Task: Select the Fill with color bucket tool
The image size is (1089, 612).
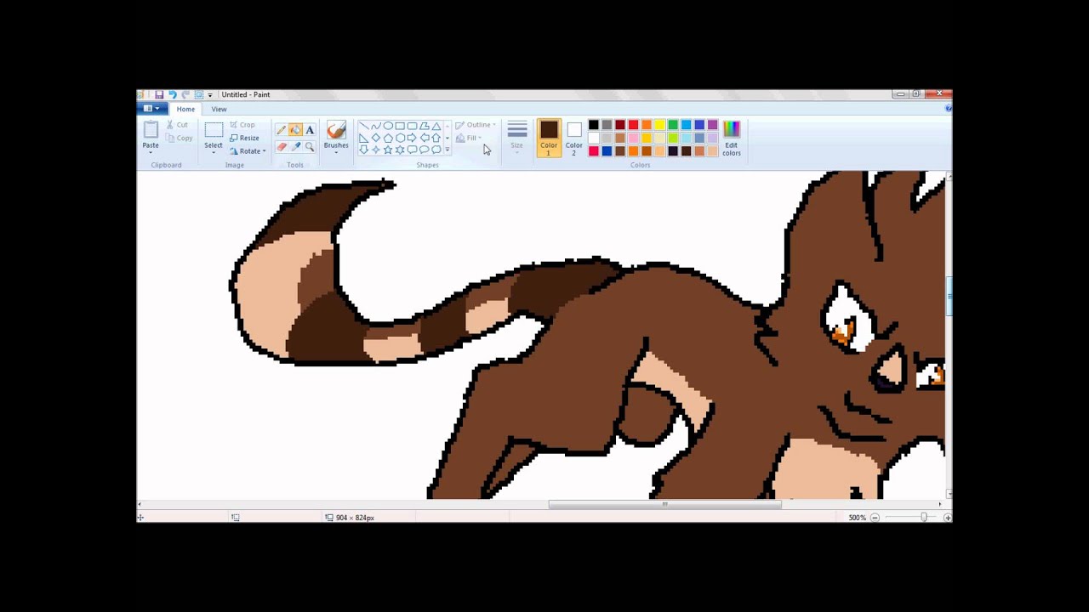Action: [295, 130]
